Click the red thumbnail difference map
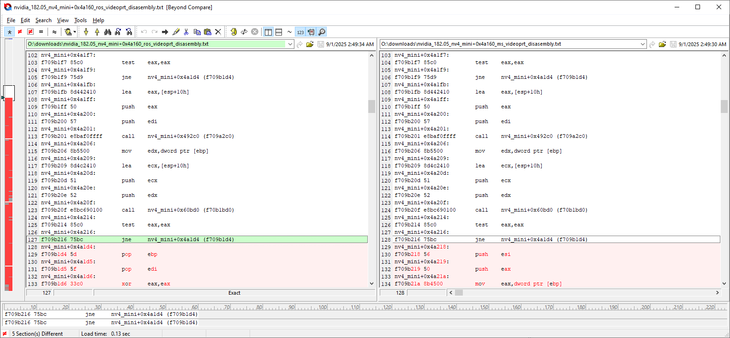The image size is (730, 338). (x=9, y=194)
